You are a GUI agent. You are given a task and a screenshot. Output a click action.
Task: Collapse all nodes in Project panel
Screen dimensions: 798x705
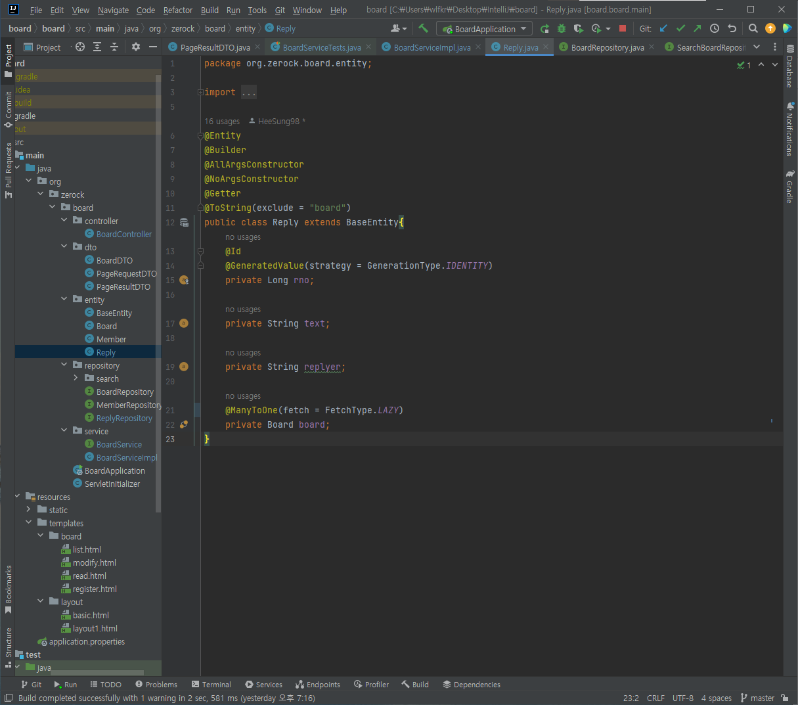(114, 47)
